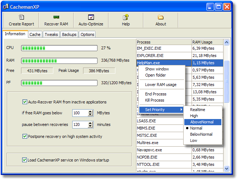Open Help from the toolbar
The image size is (238, 180).
126,17
